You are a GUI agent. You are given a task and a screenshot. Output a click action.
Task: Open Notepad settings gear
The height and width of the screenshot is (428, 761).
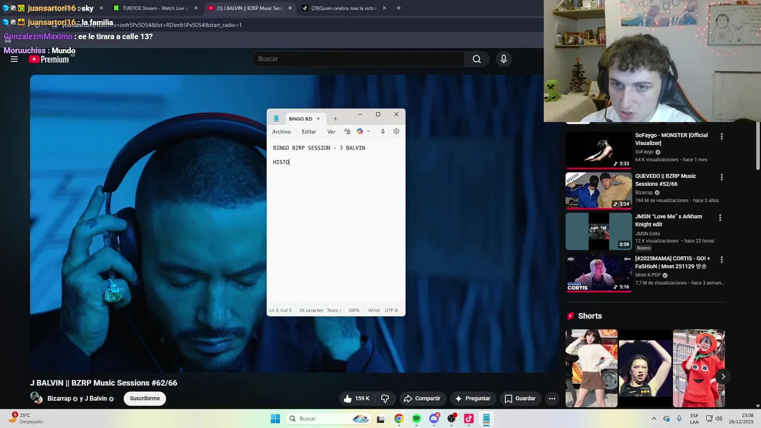(x=397, y=131)
